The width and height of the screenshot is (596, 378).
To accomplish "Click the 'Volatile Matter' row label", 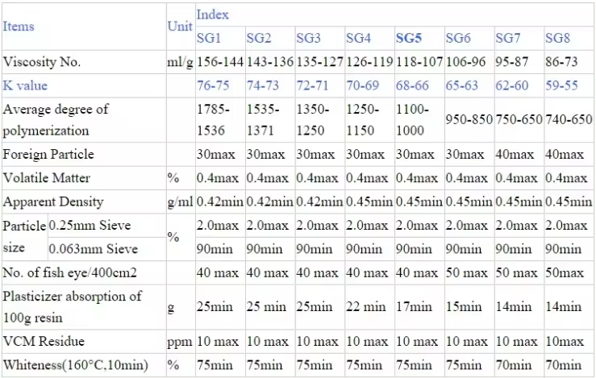I will point(46,178).
